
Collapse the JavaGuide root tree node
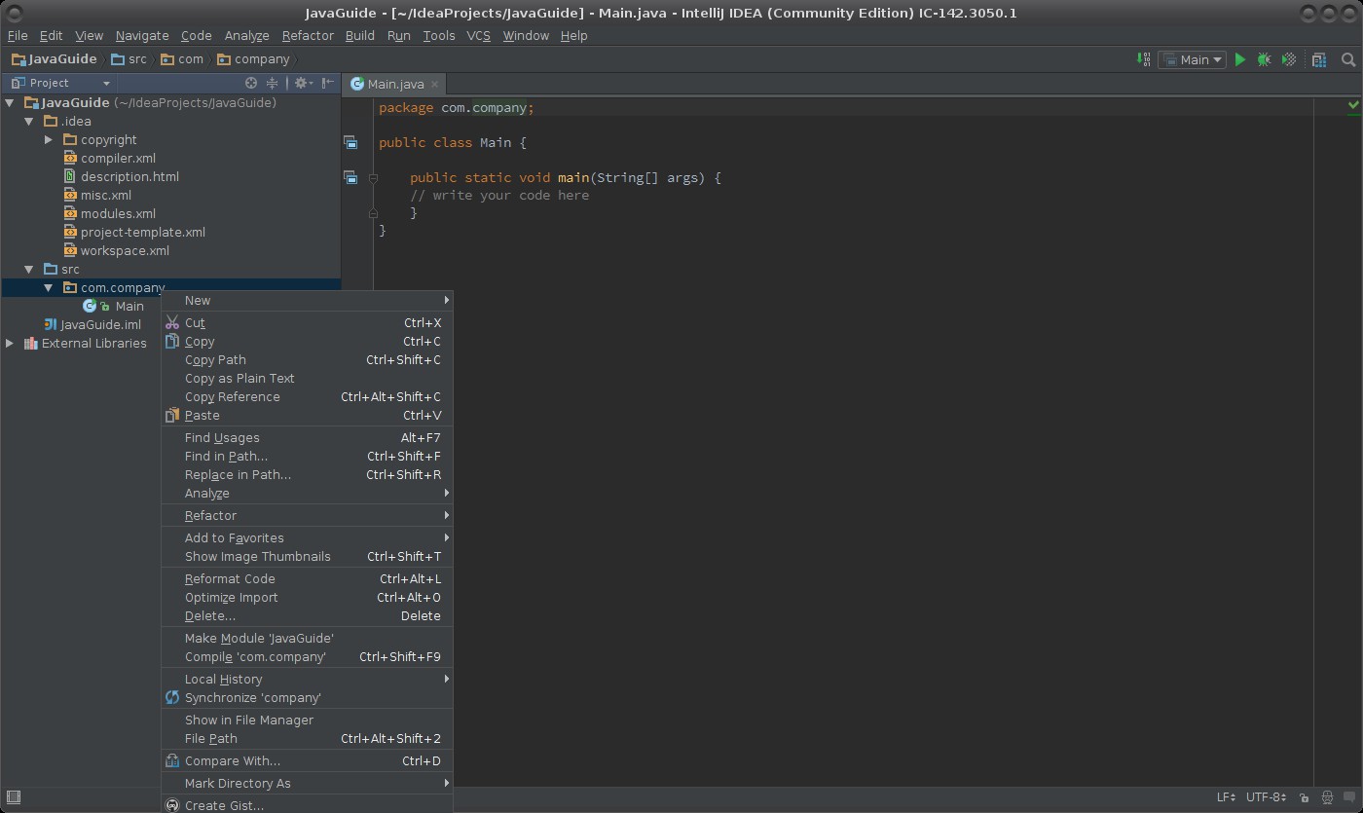10,102
